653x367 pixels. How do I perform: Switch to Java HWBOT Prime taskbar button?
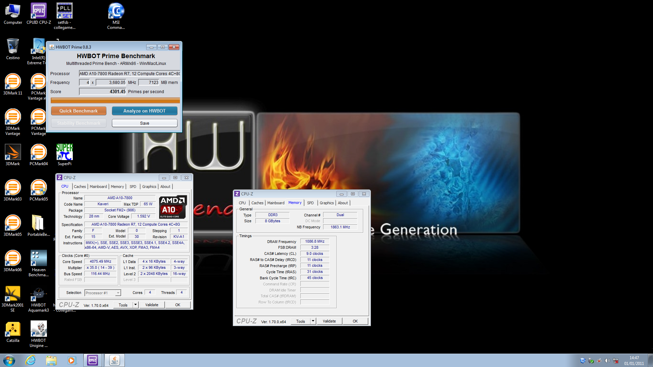pos(115,360)
